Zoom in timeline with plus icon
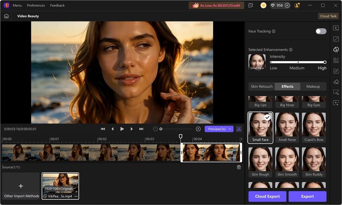342x205 pixels. tap(198, 129)
